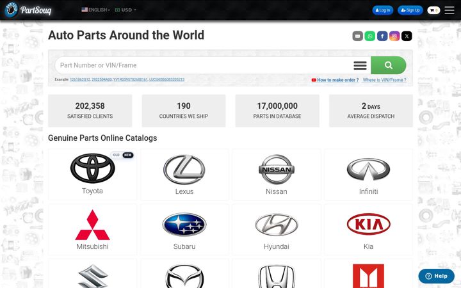Toggle the Toyota catalog OLD/NEW switch
The width and height of the screenshot is (461, 288).
122,155
